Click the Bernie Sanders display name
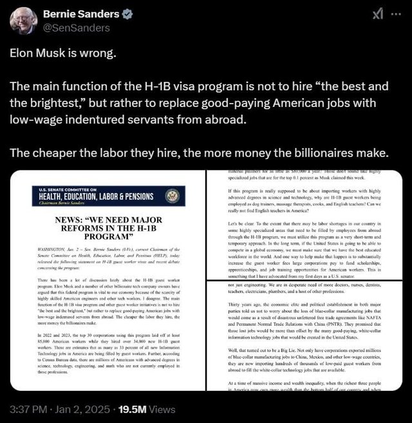 coord(81,14)
